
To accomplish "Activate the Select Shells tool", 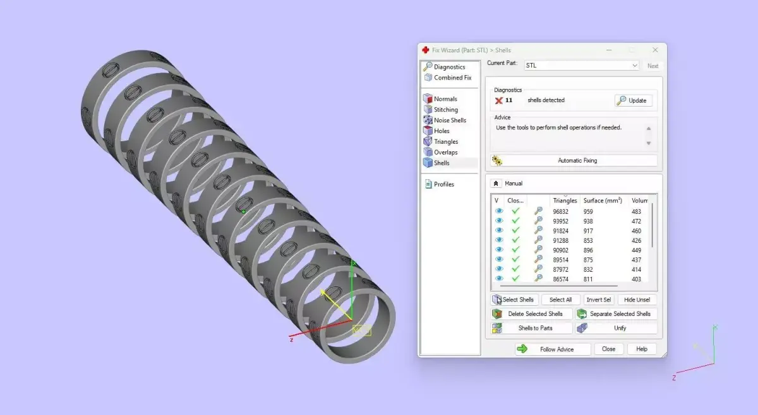I will click(514, 300).
